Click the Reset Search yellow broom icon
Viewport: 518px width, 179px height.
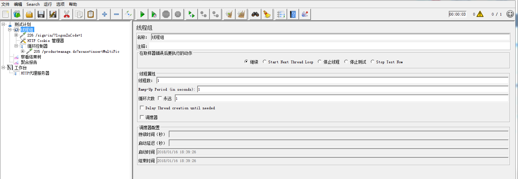pos(267,14)
